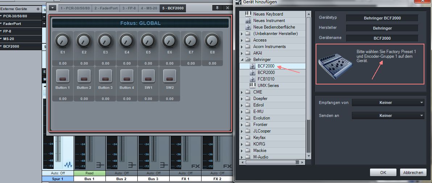Image resolution: width=432 pixels, height=183 pixels.
Task: Click encoder knob E1
Action: click(x=63, y=40)
